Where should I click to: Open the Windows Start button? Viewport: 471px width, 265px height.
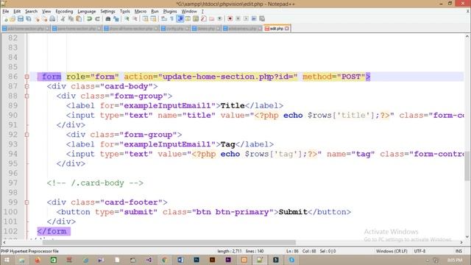coord(6,260)
